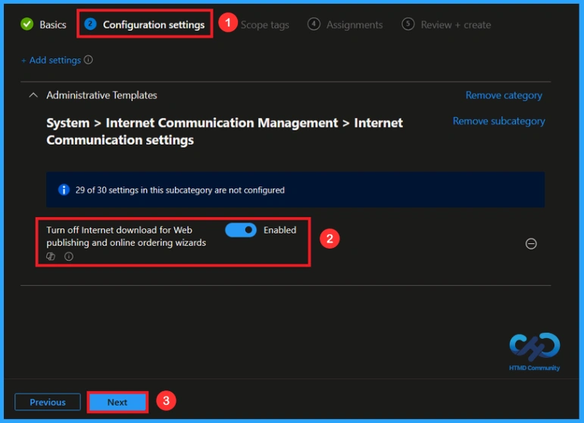Click the Previous button

tap(48, 402)
